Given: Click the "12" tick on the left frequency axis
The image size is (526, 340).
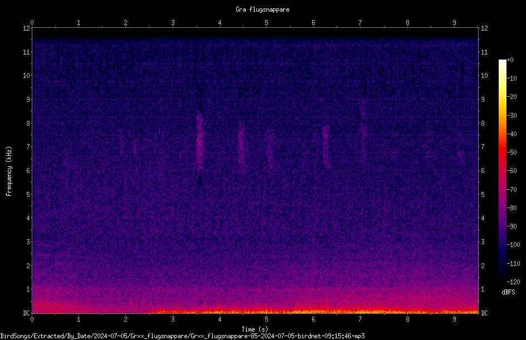Looking at the screenshot, I should pos(26,28).
